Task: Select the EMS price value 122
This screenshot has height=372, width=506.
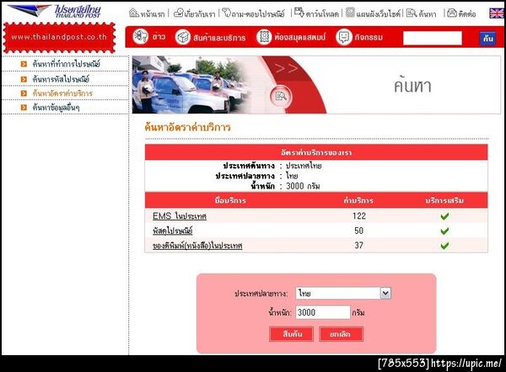Action: click(359, 215)
